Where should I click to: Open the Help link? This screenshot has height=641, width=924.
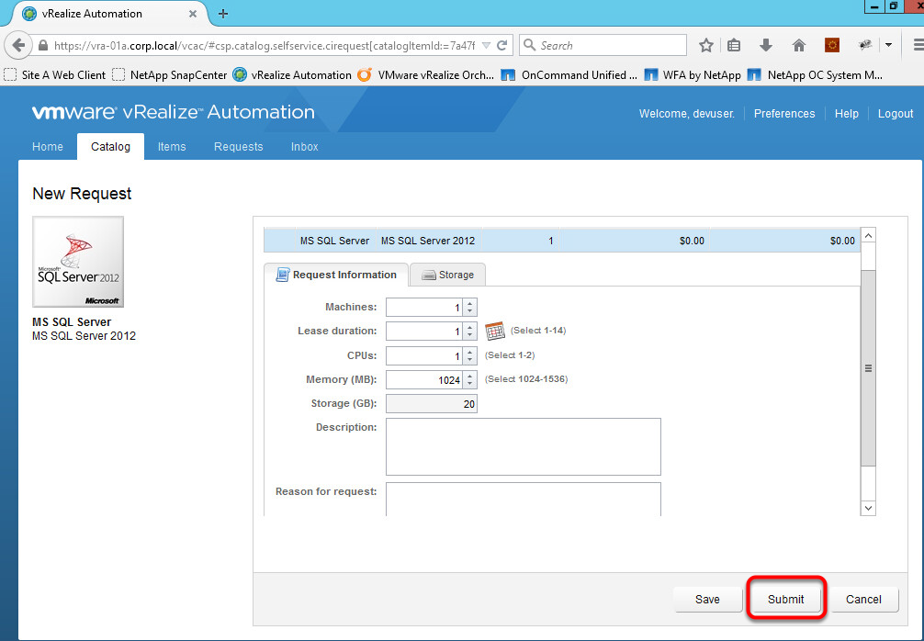pyautogui.click(x=846, y=114)
